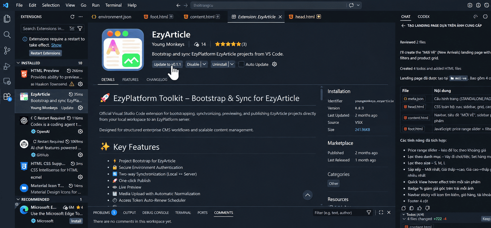The width and height of the screenshot is (491, 228).
Task: Open Run and Debug view
Action: tap(7, 66)
